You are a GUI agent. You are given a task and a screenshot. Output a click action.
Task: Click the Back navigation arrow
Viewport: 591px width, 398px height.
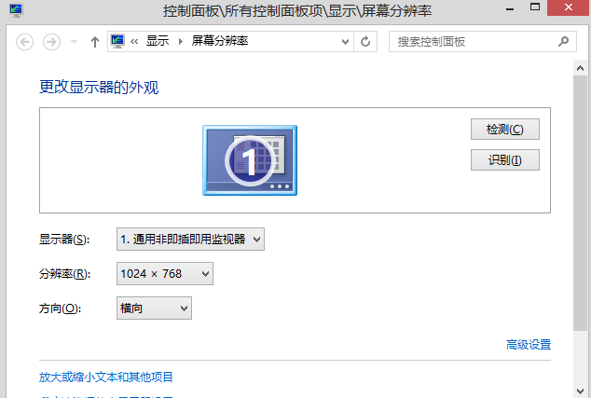pos(25,41)
